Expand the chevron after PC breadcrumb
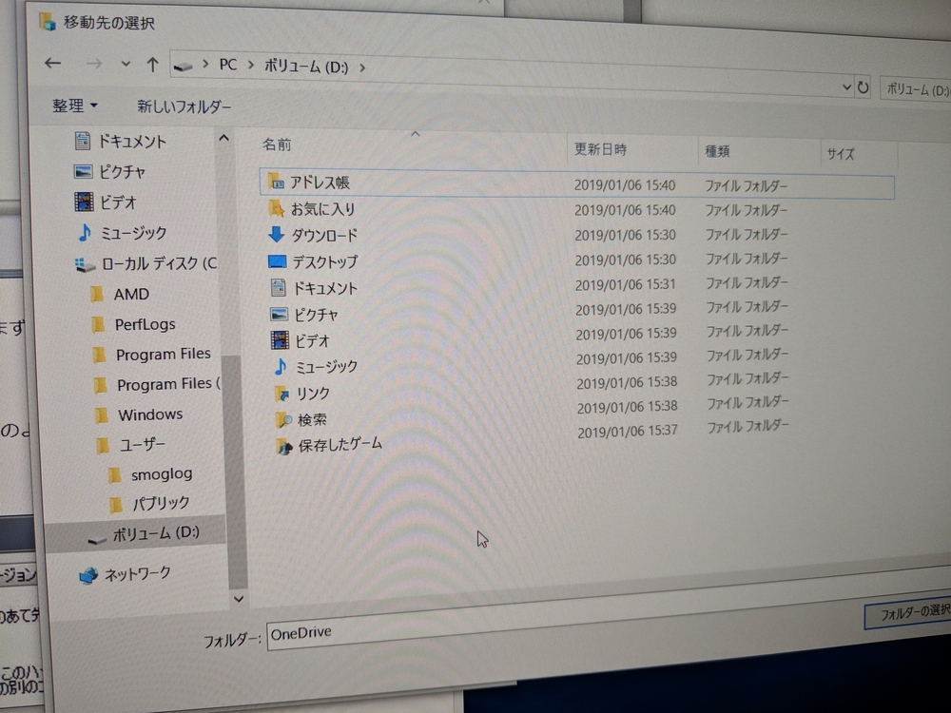Image resolution: width=951 pixels, height=713 pixels. click(250, 65)
